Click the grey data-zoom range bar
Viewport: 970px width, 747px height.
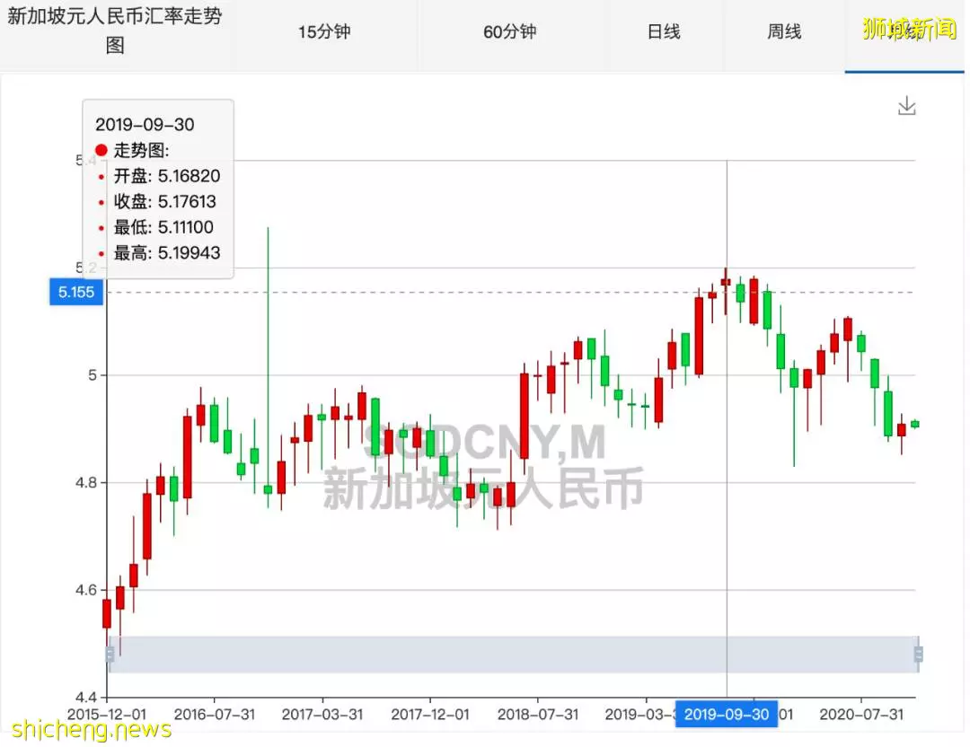(514, 654)
